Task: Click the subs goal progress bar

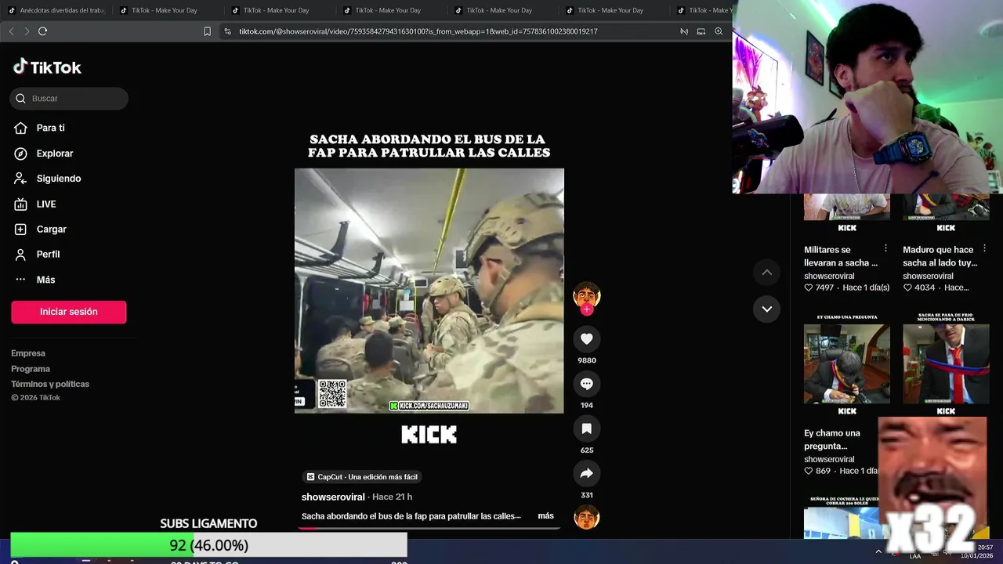Action: coord(209,545)
